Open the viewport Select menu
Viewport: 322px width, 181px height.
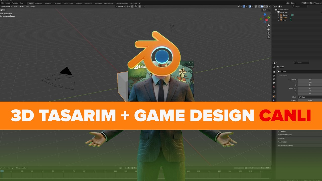21,6
